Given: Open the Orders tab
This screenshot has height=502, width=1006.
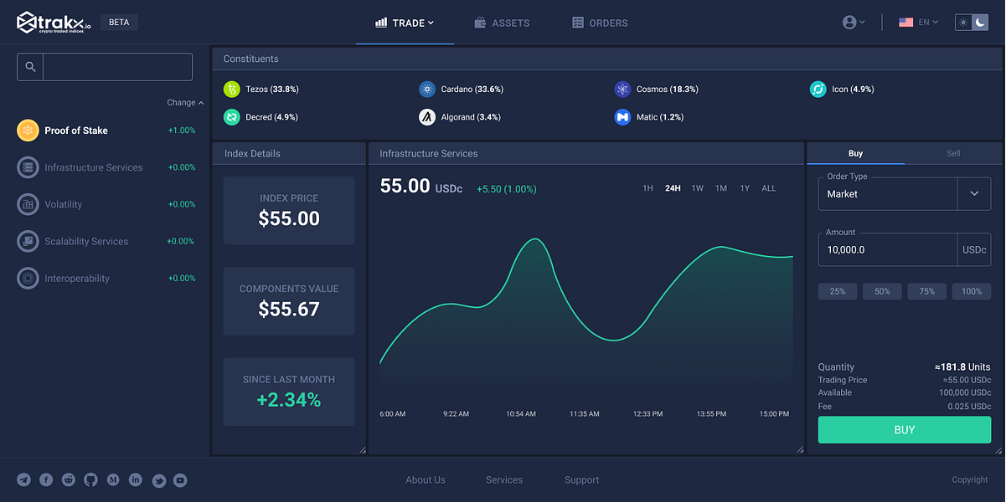Looking at the screenshot, I should pyautogui.click(x=600, y=23).
